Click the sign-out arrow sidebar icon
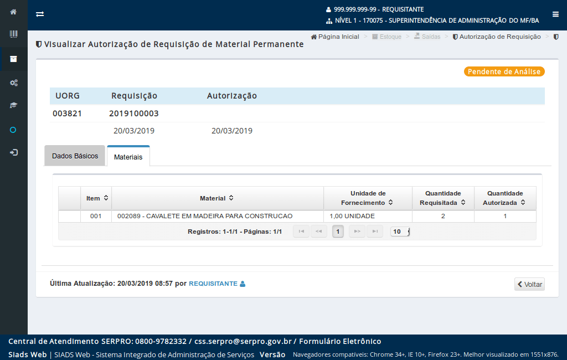The height and width of the screenshot is (360, 567). coord(13,152)
